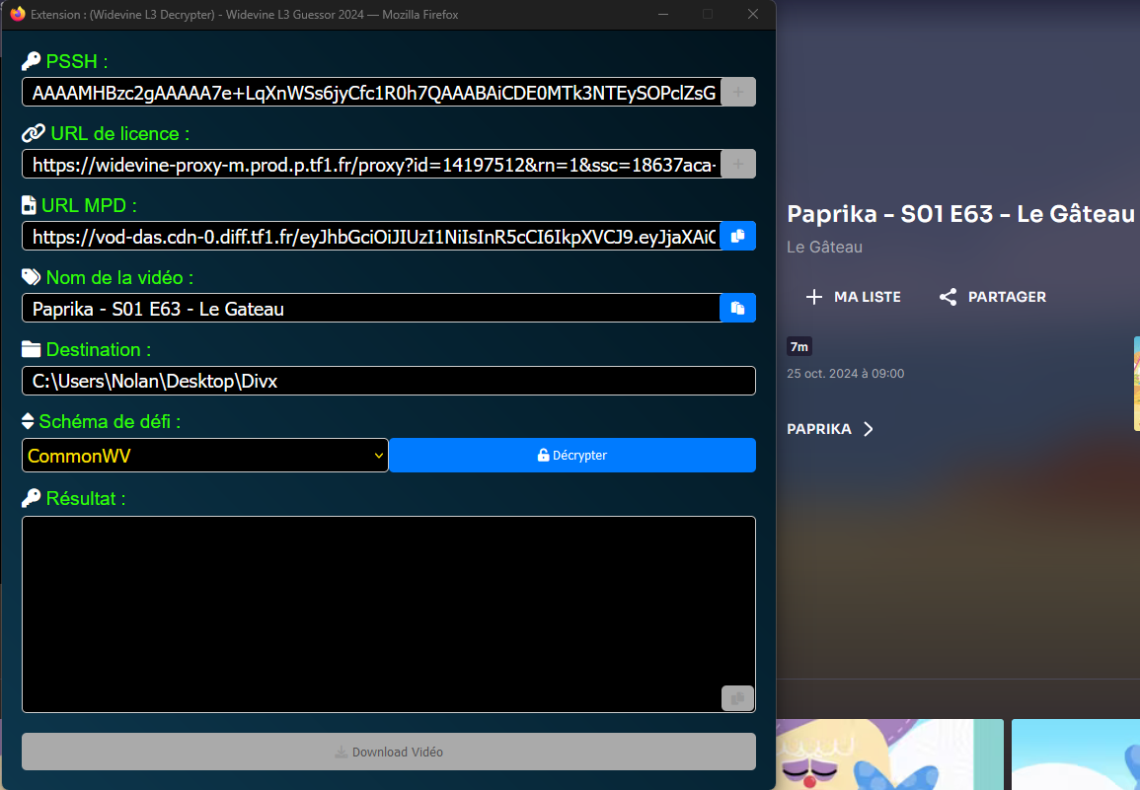Click the file icon beside URL MPD label
Viewport: 1140px width, 790px height.
[29, 206]
